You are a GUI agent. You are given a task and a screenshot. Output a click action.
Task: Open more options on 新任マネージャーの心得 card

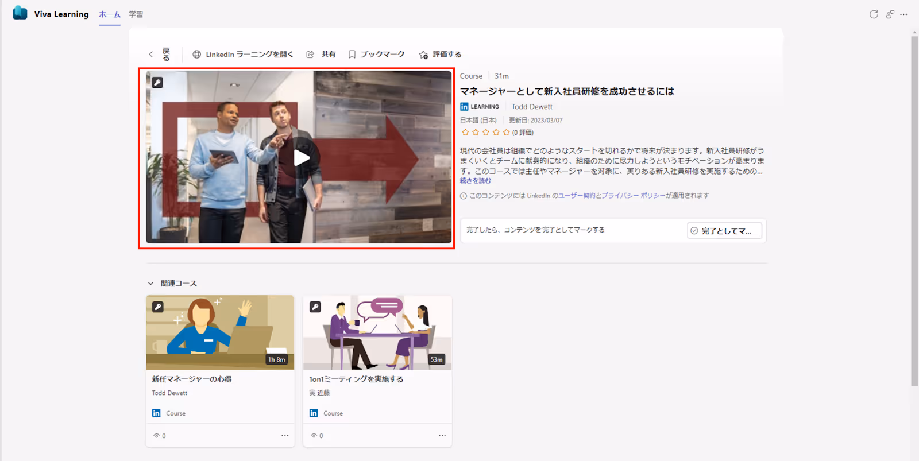[285, 436]
